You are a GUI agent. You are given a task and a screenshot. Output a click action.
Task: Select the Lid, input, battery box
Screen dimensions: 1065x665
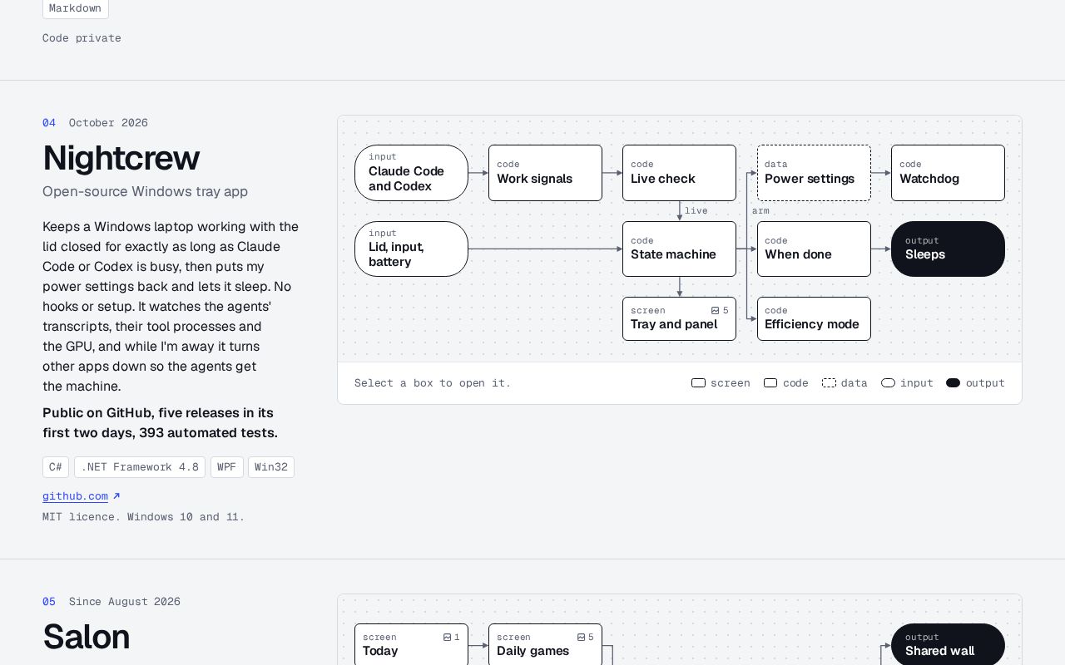click(411, 249)
